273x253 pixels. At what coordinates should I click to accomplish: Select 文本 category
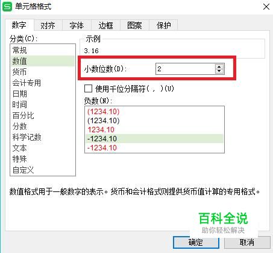43,148
